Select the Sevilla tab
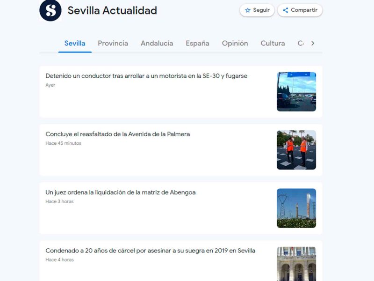374x281 pixels. 75,43
